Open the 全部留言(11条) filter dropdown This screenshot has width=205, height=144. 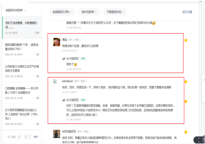[x=62, y=12]
